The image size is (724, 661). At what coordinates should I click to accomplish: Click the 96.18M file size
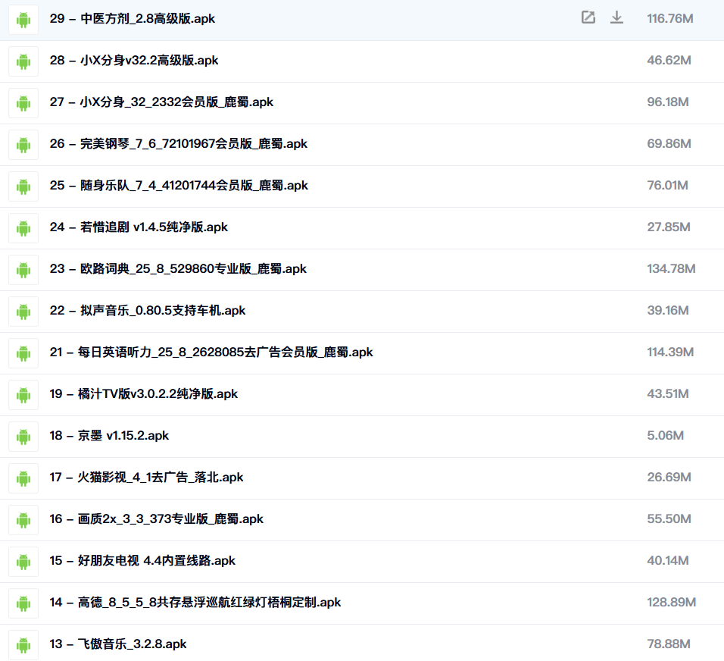pyautogui.click(x=668, y=102)
